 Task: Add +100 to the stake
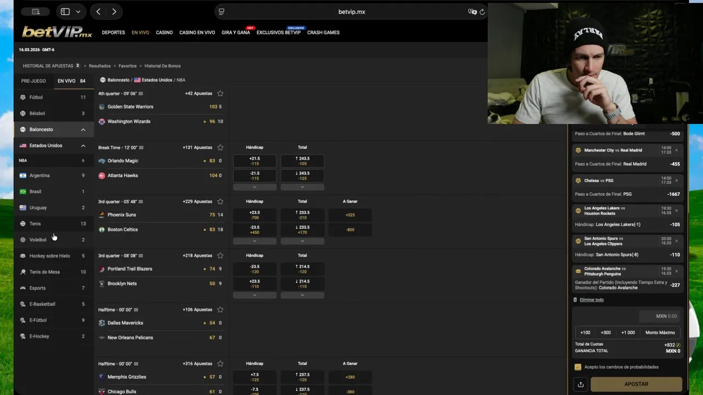[585, 332]
